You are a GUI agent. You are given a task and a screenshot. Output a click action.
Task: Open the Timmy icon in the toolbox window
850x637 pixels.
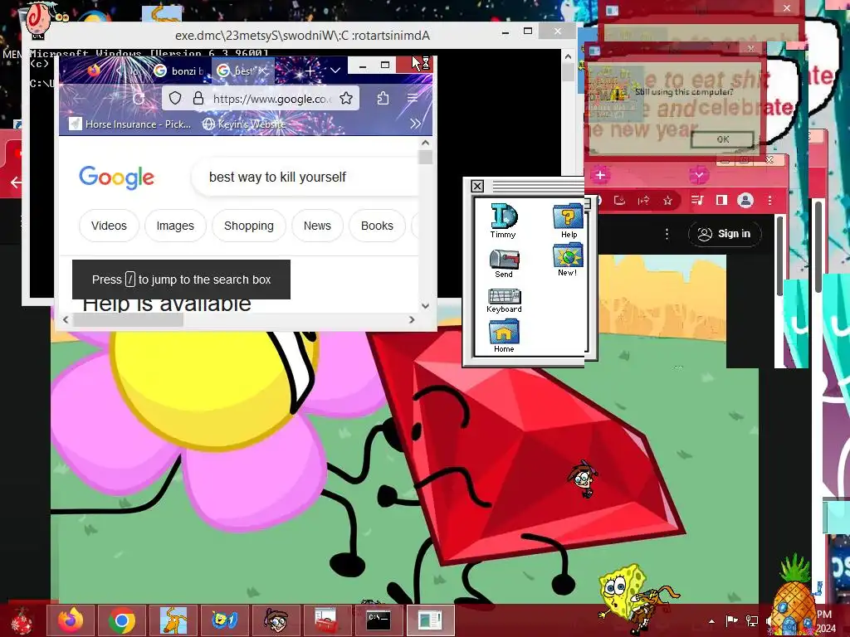point(504,220)
